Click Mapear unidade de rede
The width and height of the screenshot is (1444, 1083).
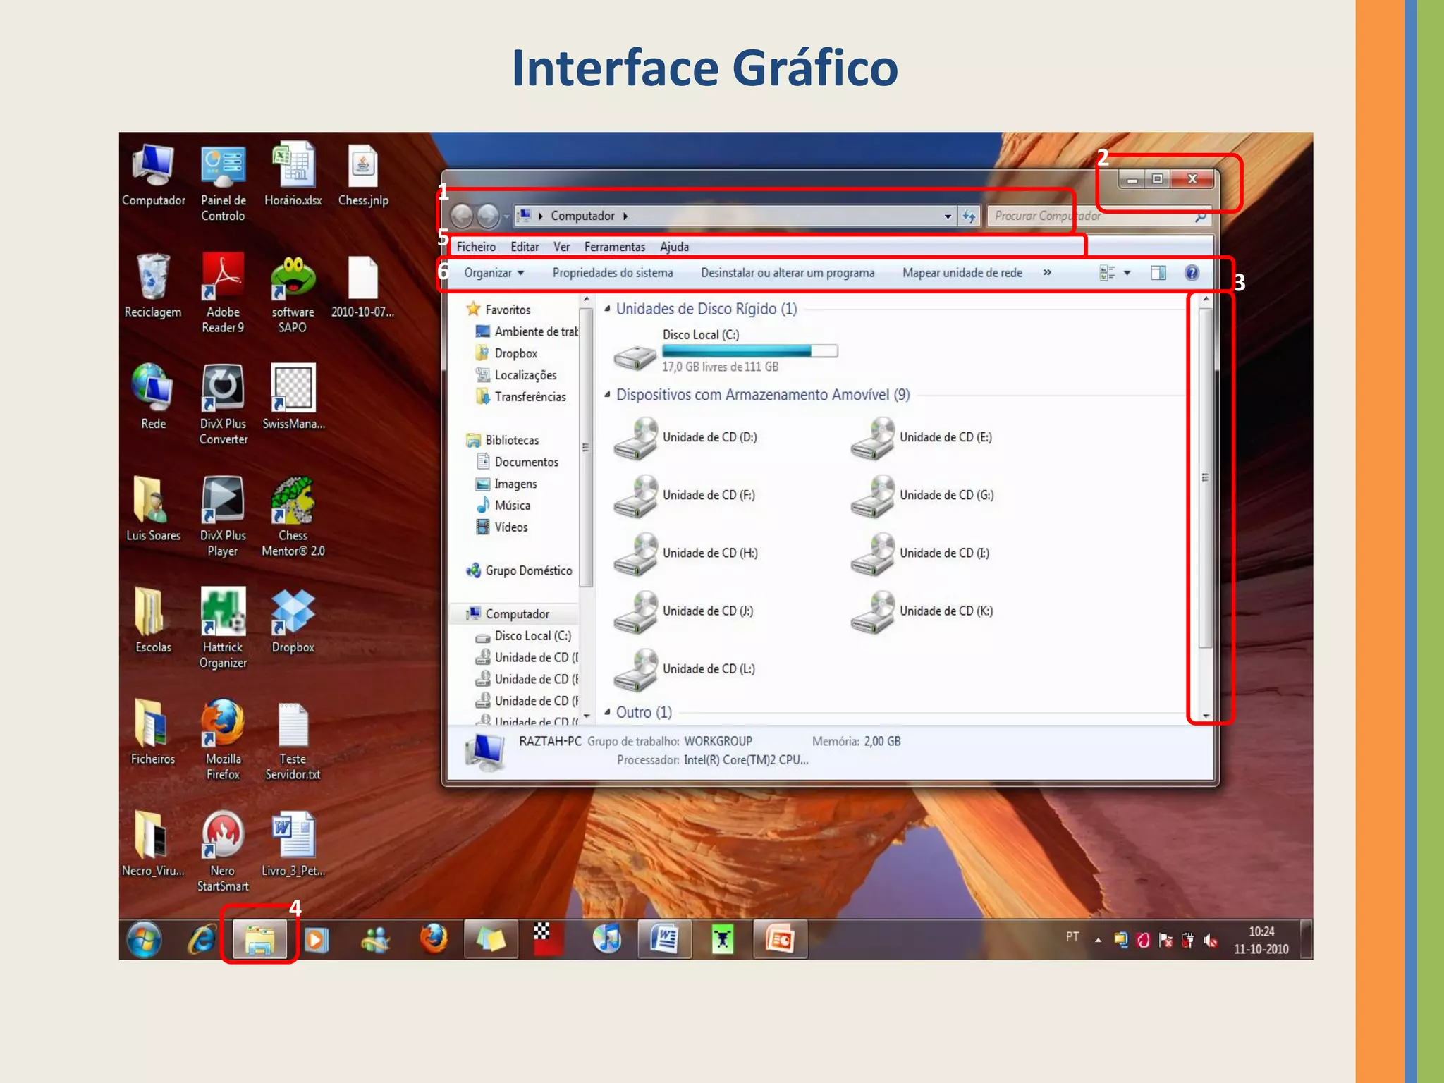click(x=962, y=273)
